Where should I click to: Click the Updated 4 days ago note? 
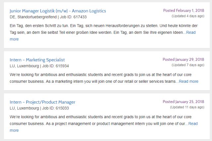[187, 16]
